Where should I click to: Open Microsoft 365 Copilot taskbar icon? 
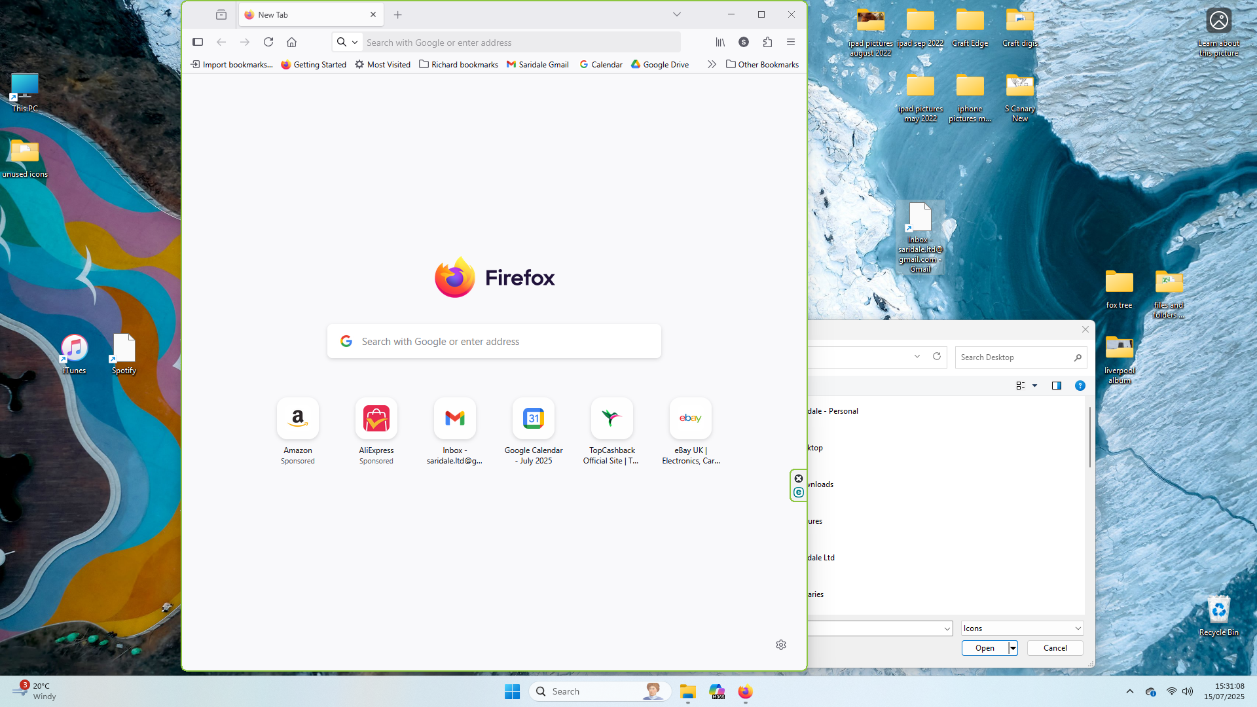click(717, 691)
